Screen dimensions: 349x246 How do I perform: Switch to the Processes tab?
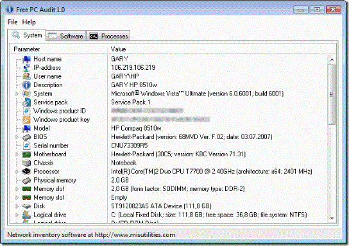click(x=108, y=37)
